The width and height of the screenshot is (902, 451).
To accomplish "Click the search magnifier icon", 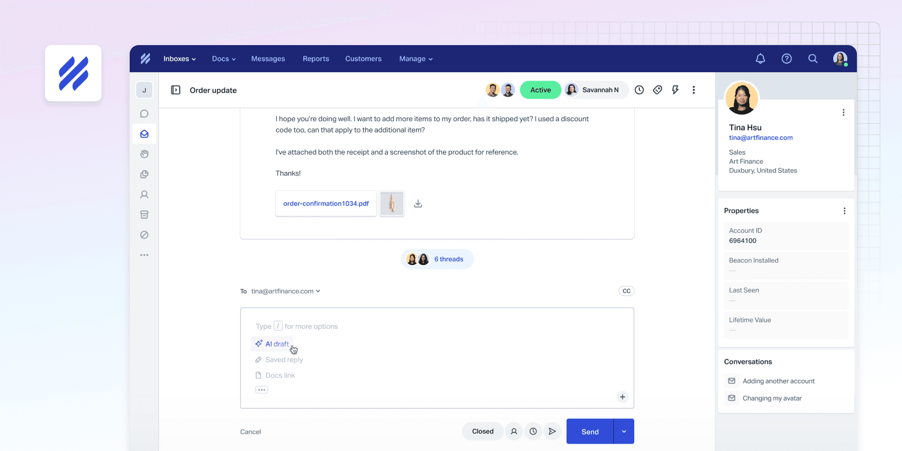I will tap(813, 59).
